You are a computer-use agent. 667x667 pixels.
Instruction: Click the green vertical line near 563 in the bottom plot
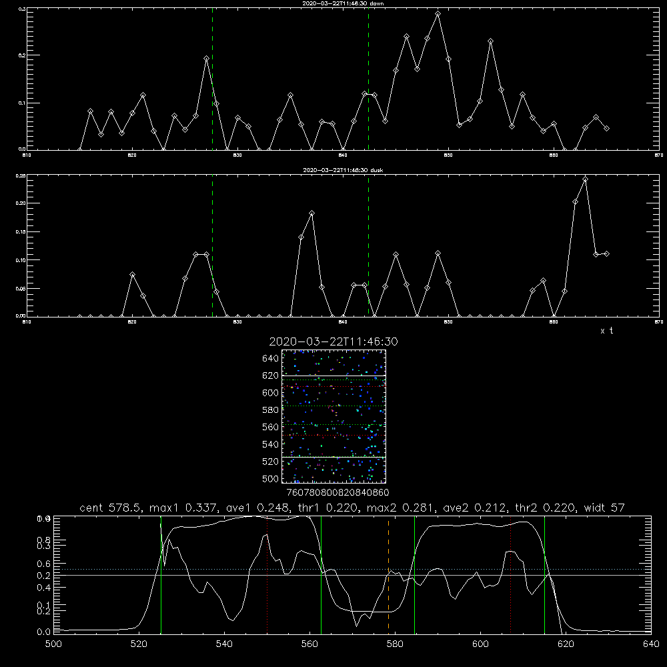click(x=321, y=575)
